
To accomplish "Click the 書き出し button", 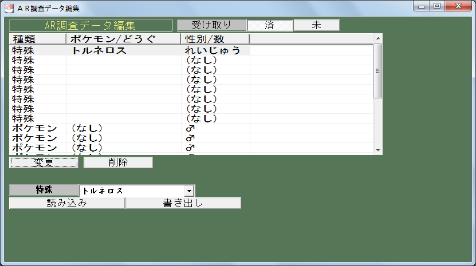I will [x=183, y=203].
